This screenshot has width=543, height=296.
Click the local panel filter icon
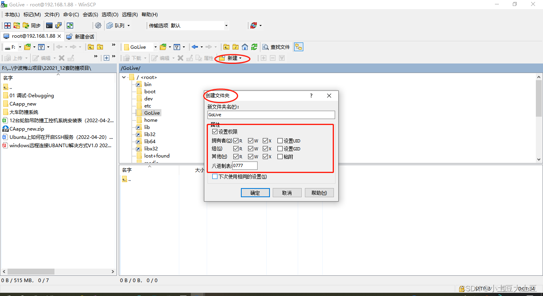[41, 47]
